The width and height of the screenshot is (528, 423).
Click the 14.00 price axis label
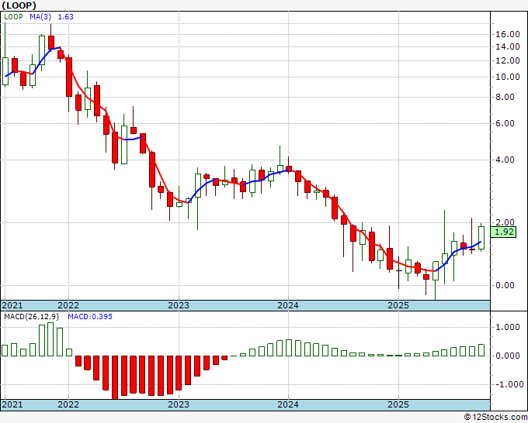pyautogui.click(x=508, y=47)
